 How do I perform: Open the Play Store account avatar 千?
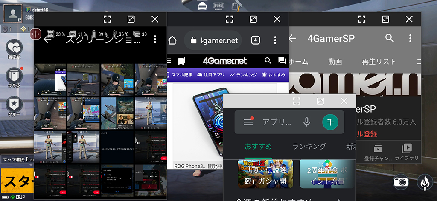click(x=330, y=122)
